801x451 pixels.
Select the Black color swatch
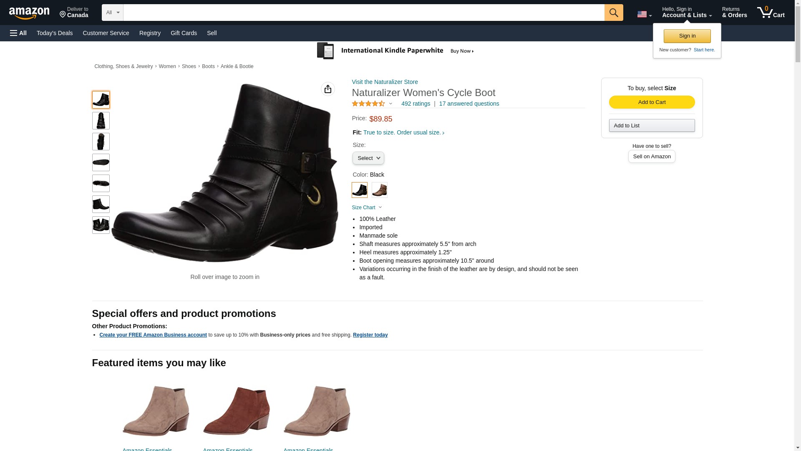(359, 190)
